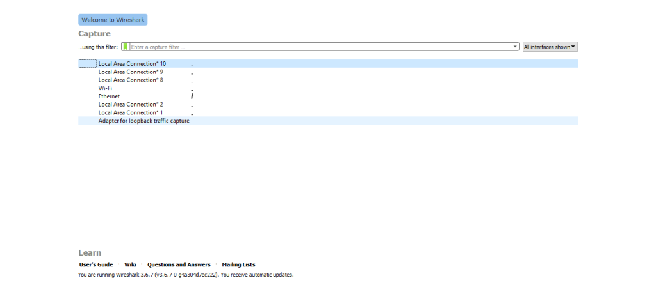The image size is (656, 290).
Task: Click the Ethernet traffic sparkline graph
Action: pyautogui.click(x=192, y=96)
